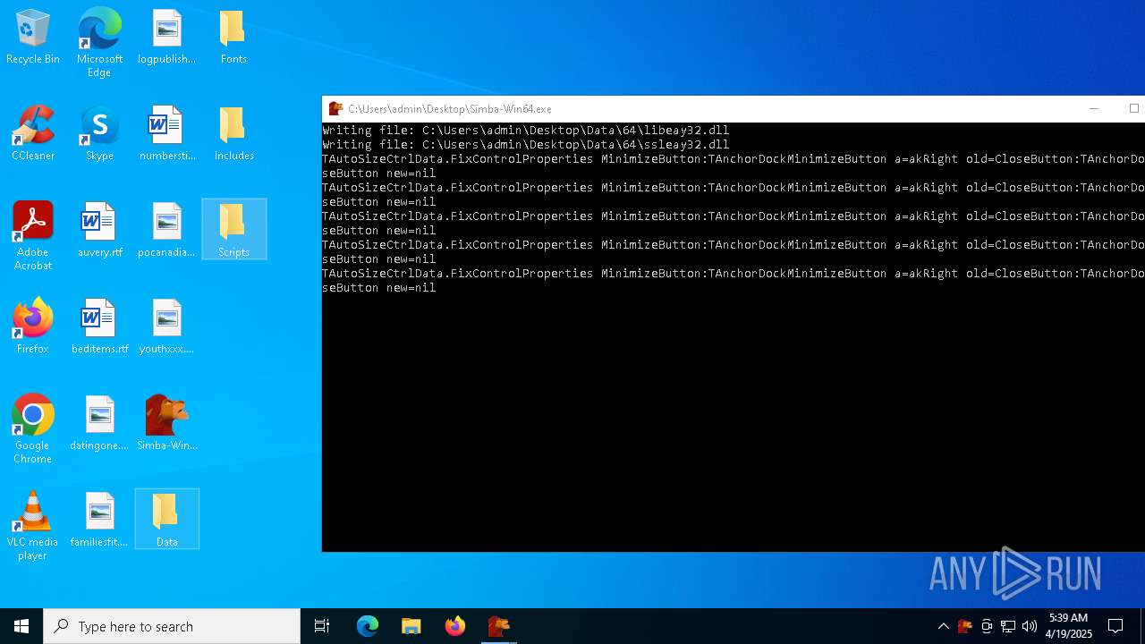Click the console line writing libeay32.dll
The width and height of the screenshot is (1145, 644).
click(x=525, y=131)
